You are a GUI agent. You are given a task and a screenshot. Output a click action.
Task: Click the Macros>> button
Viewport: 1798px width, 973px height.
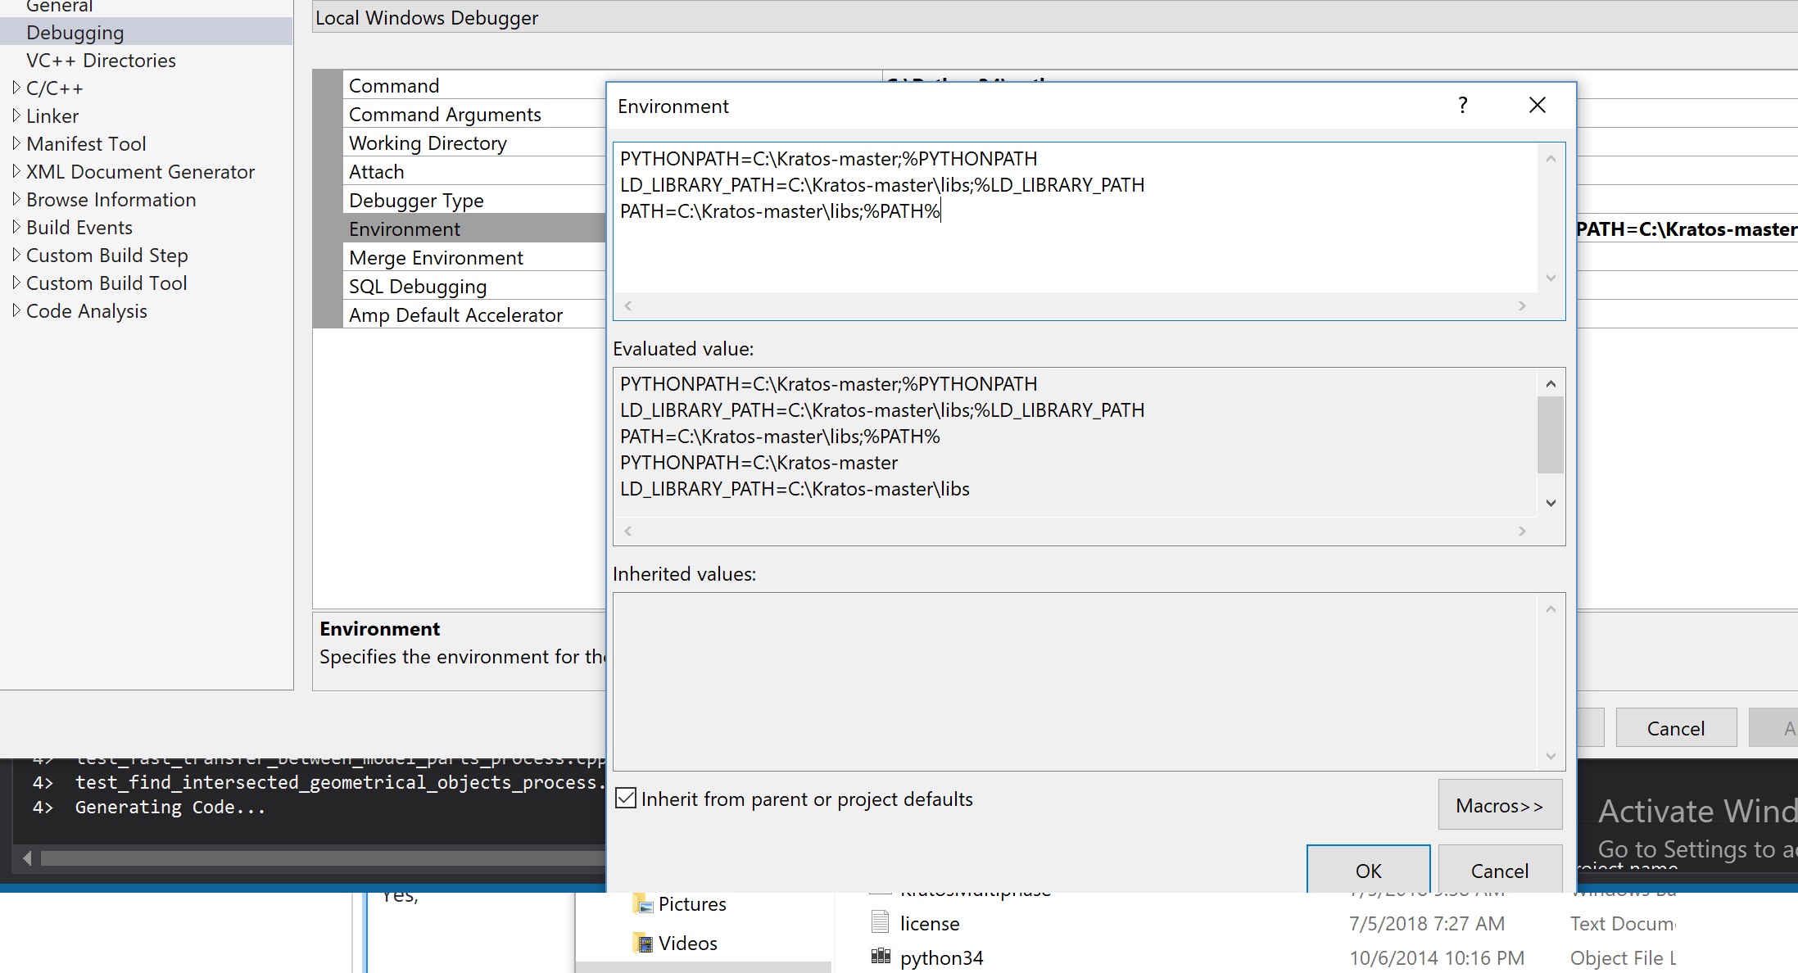[1499, 804]
